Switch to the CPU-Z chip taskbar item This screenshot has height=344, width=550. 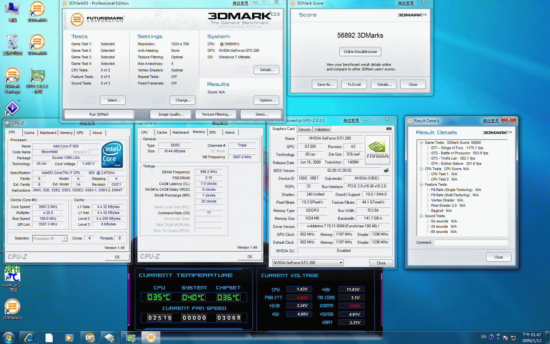coord(110,337)
